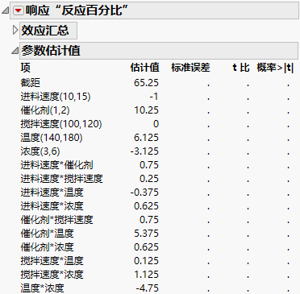300x294 pixels.
Task: Select the estimate value -4.75
Action: 148,288
